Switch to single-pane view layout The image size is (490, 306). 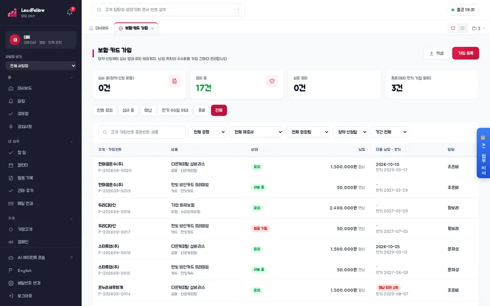click(x=453, y=28)
